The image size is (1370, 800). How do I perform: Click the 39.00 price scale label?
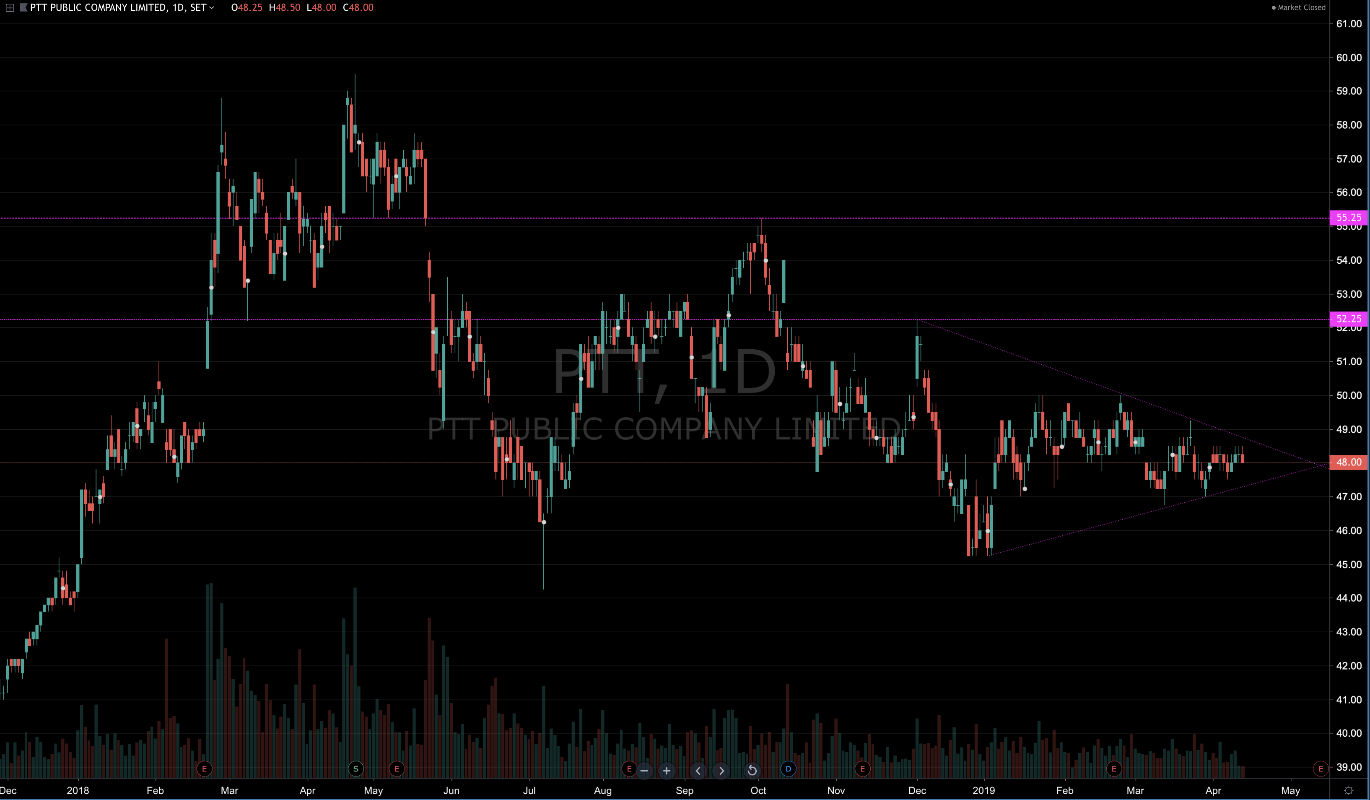(1349, 767)
